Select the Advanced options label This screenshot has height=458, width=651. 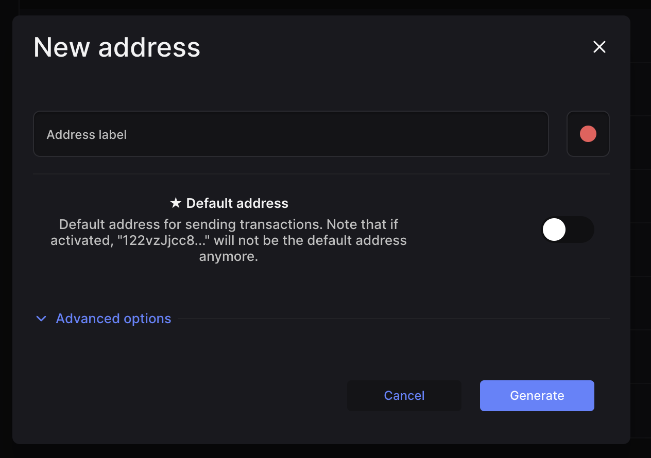(113, 319)
